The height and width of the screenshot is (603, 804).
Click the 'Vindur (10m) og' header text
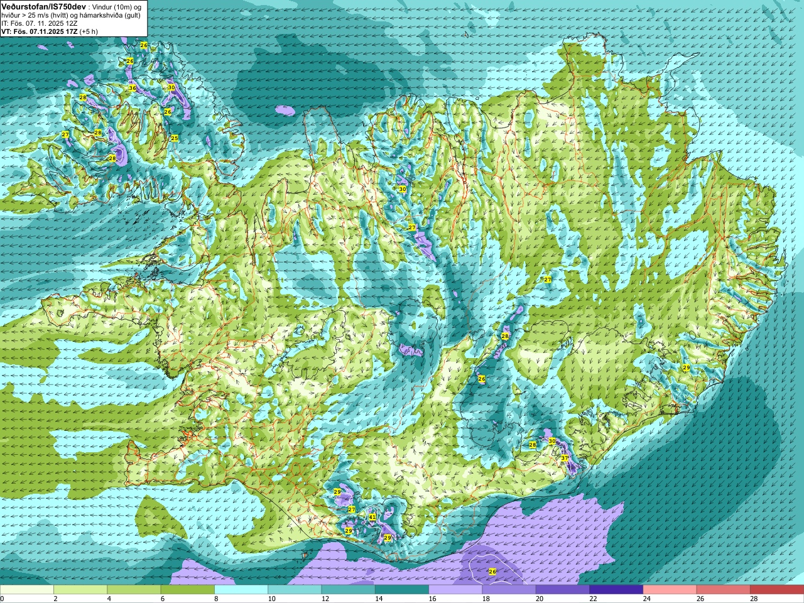117,6
